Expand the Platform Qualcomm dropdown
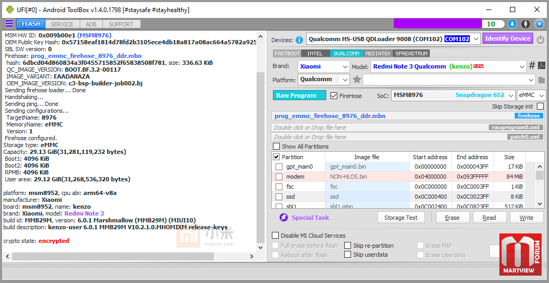The image size is (549, 283). pyautogui.click(x=345, y=80)
